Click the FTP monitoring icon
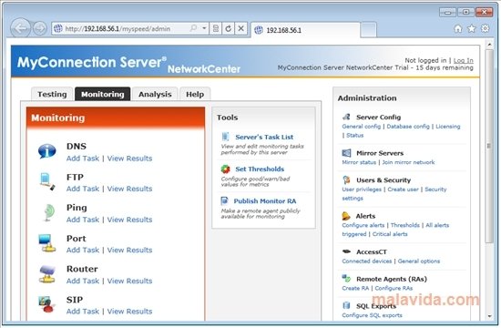Image resolution: width=501 pixels, height=328 pixels. click(47, 181)
